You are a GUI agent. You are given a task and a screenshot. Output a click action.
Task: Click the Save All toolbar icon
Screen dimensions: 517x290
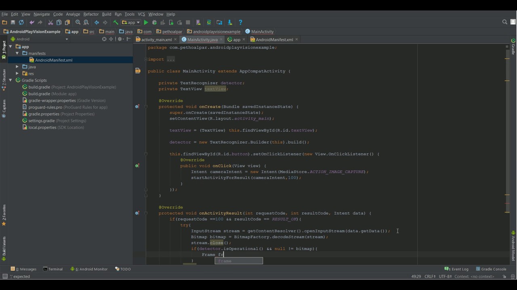point(13,23)
